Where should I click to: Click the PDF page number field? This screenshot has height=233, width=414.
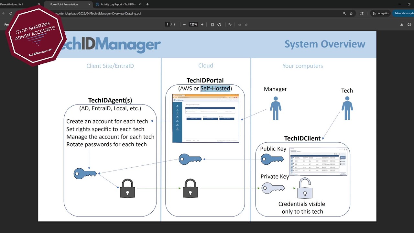tap(168, 25)
